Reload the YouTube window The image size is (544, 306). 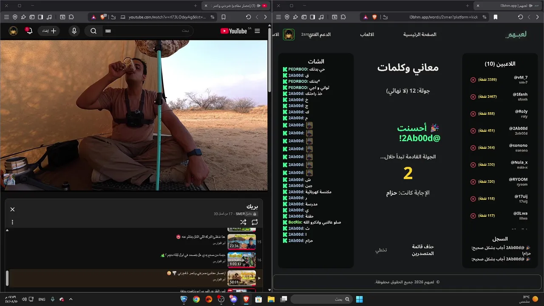[x=248, y=17]
